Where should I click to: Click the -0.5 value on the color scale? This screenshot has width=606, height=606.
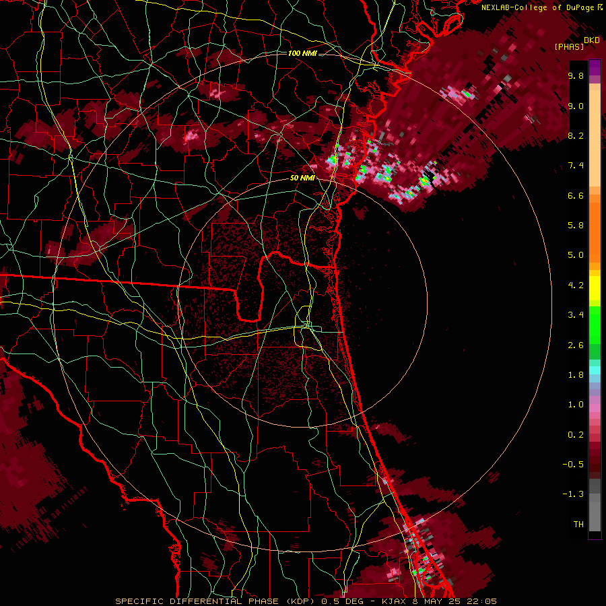click(573, 465)
